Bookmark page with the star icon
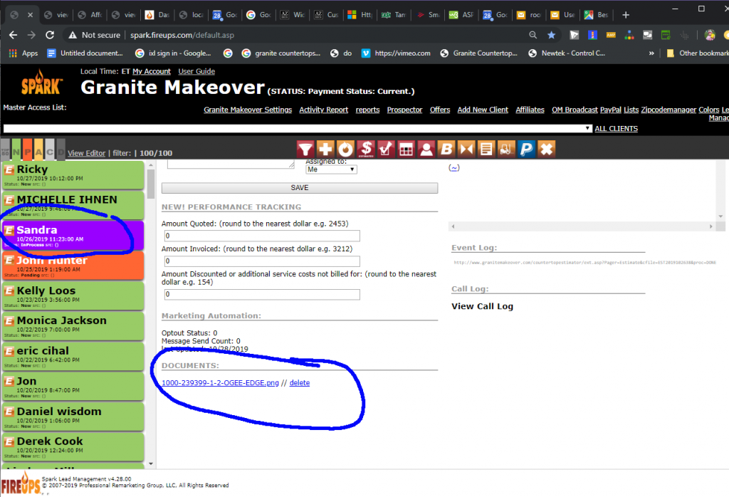Viewport: 729px width, 497px height. tap(552, 35)
